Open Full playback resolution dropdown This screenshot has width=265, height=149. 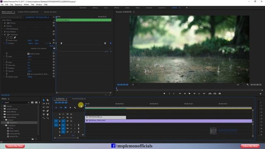click(240, 84)
